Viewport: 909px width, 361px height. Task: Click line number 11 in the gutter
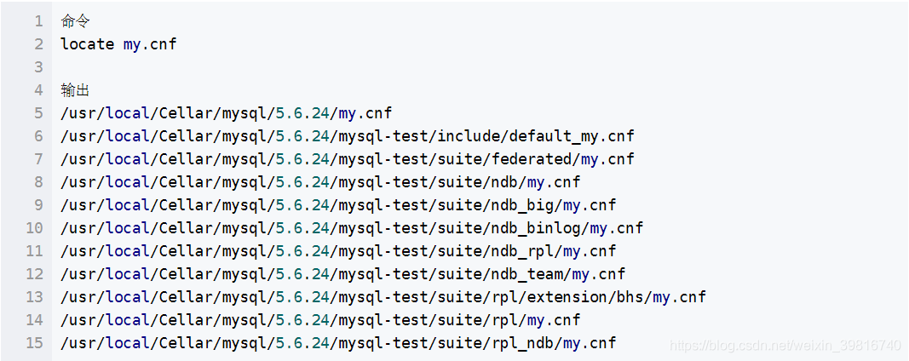click(35, 251)
